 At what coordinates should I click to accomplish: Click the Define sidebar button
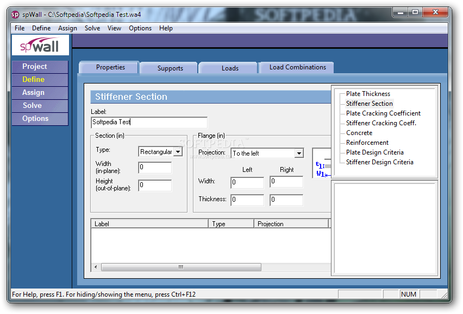[40, 80]
